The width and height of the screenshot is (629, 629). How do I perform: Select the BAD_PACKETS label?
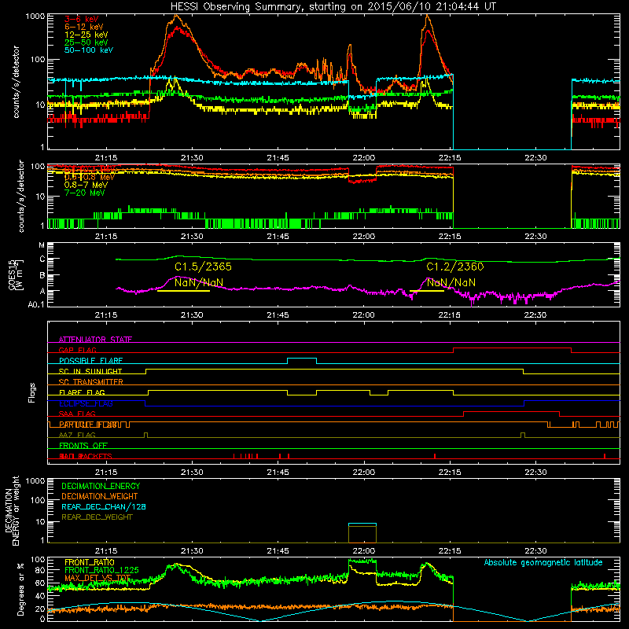(86, 456)
